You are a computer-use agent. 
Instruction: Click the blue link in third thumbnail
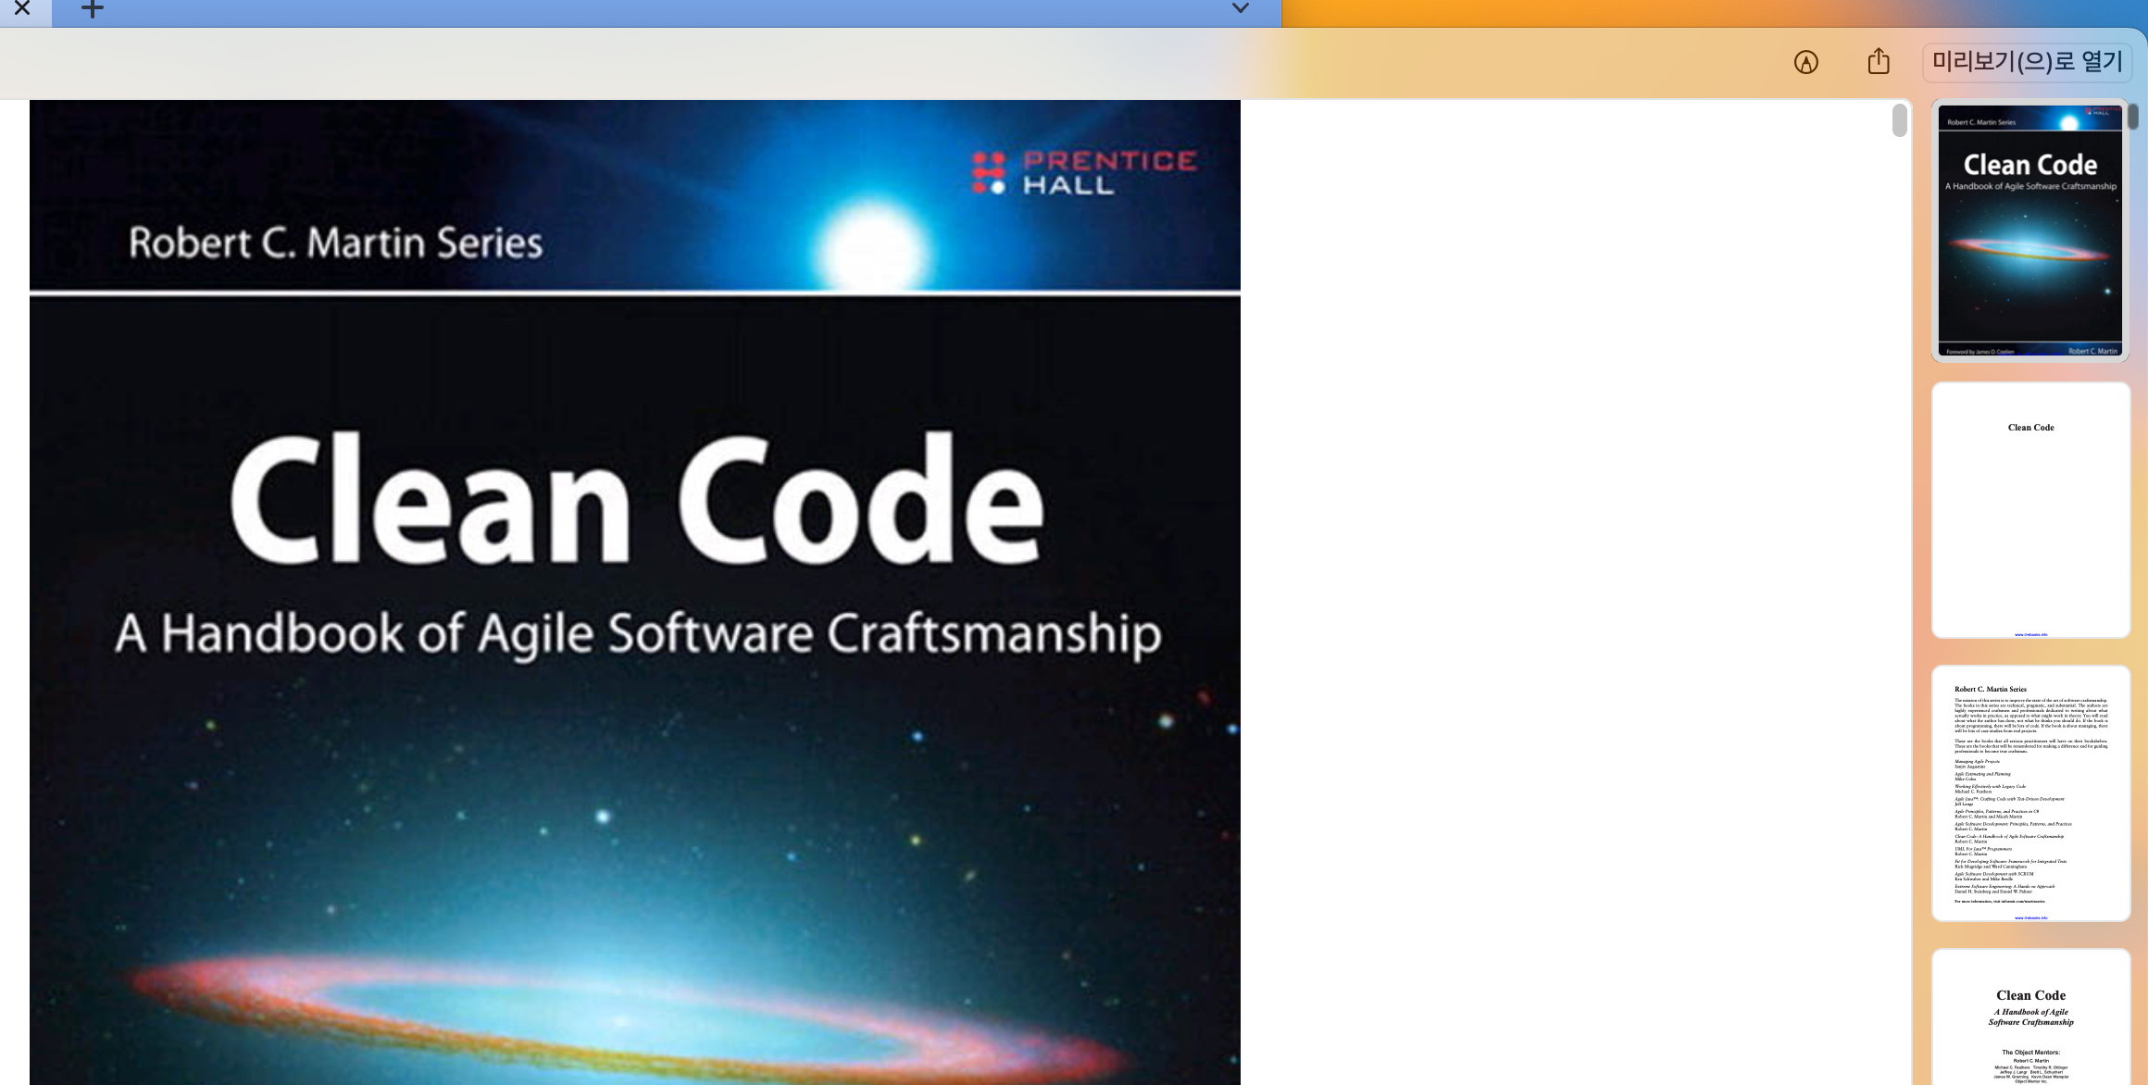click(x=2030, y=918)
